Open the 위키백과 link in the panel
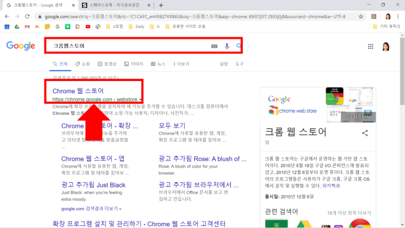 pyautogui.click(x=331, y=185)
